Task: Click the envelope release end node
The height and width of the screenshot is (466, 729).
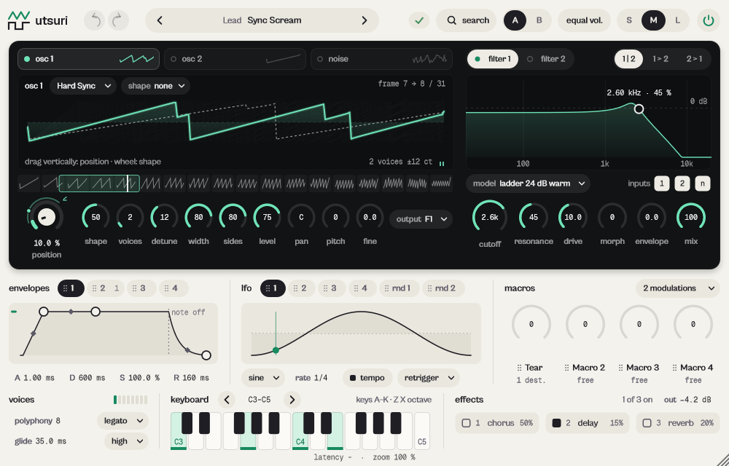Action: point(206,355)
